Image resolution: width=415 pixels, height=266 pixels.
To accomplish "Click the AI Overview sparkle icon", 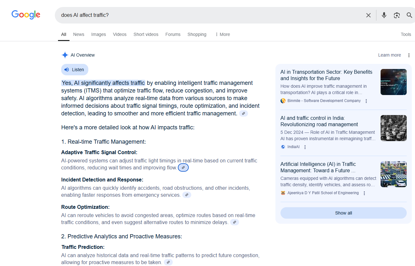I will (65, 55).
